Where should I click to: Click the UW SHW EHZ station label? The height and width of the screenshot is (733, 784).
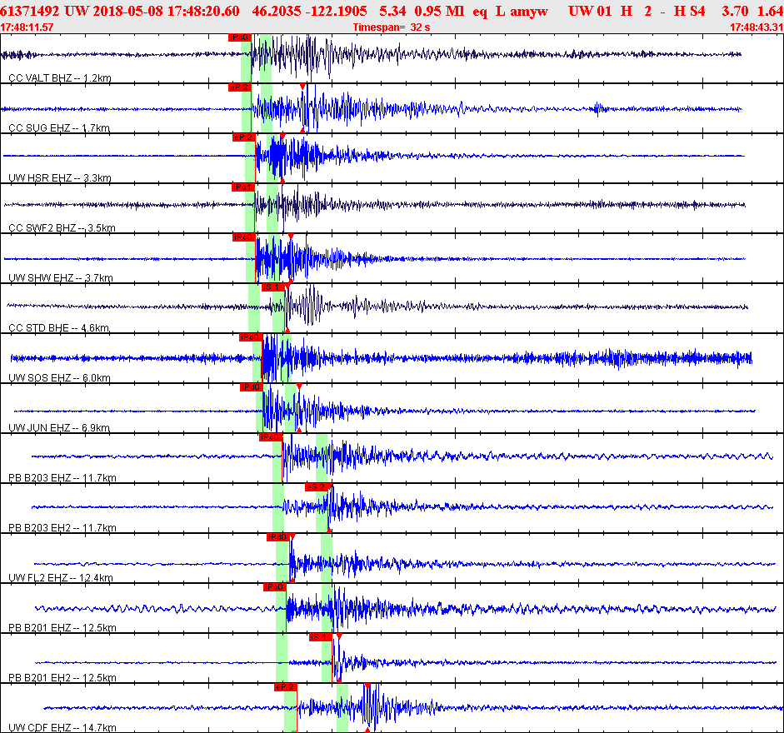click(x=59, y=277)
